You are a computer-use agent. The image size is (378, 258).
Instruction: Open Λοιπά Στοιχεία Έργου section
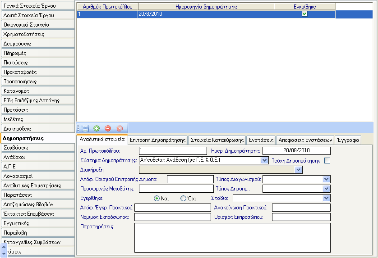pos(38,15)
